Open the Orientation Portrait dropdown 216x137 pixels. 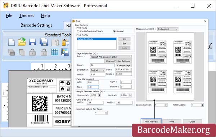(x=98, y=70)
